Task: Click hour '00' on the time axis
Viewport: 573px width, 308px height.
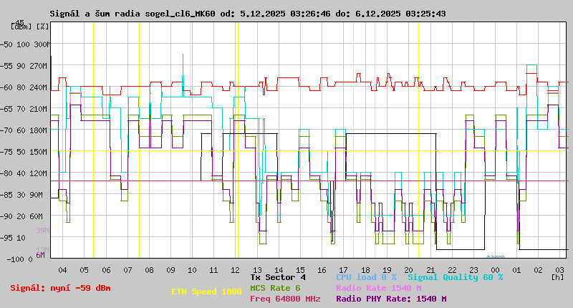Action: pyautogui.click(x=495, y=270)
